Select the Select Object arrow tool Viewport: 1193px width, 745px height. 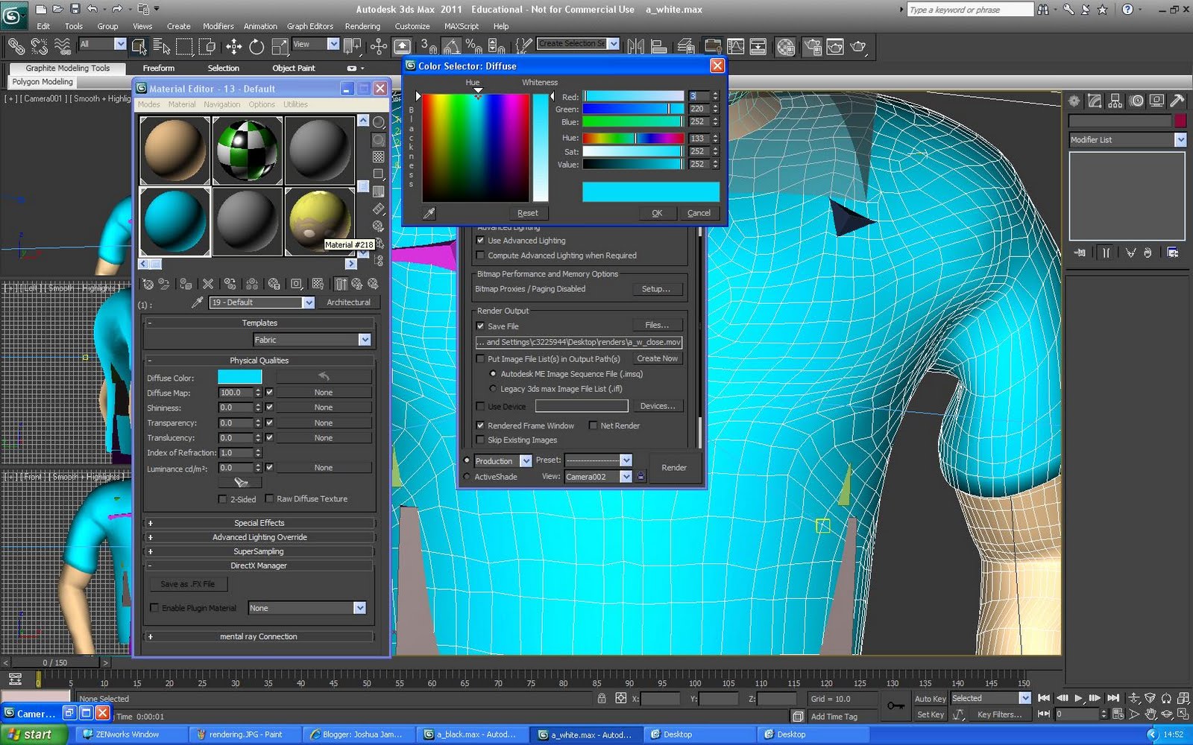pos(139,46)
